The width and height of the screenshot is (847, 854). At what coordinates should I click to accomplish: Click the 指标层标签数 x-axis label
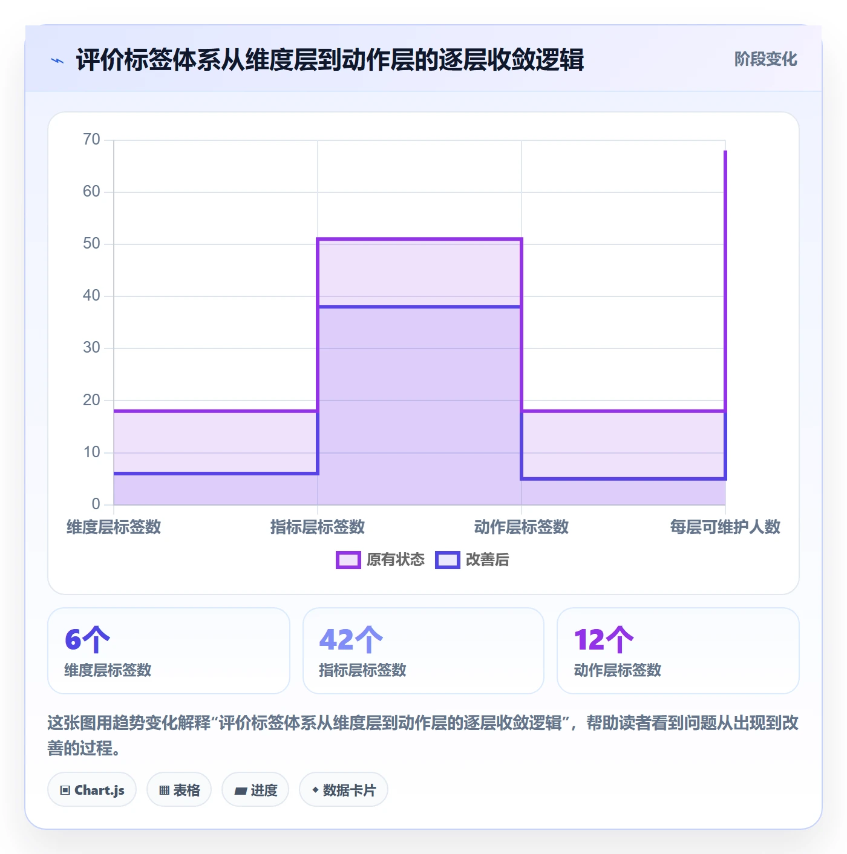coord(318,527)
